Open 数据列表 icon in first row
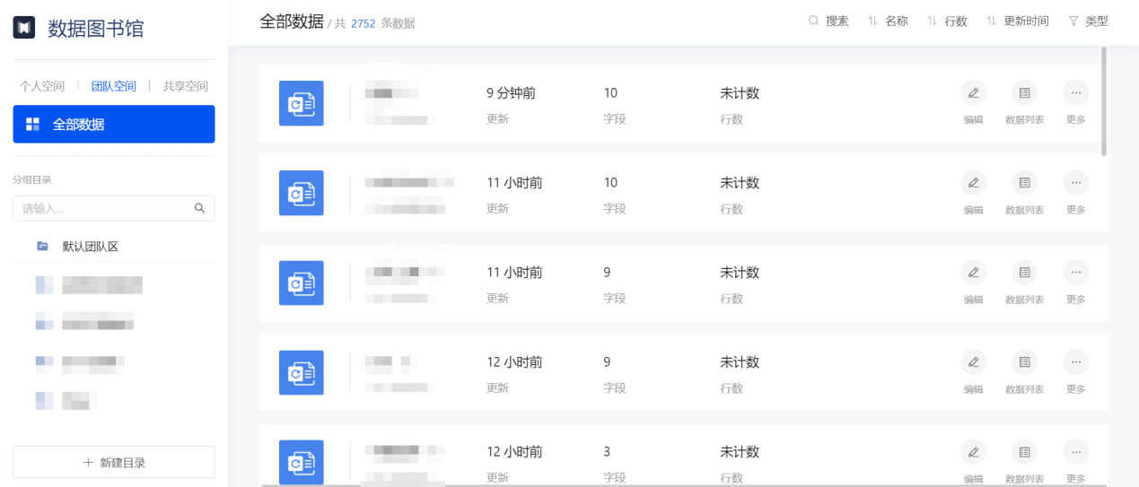Screen dimensions: 1139x487 click(1024, 93)
